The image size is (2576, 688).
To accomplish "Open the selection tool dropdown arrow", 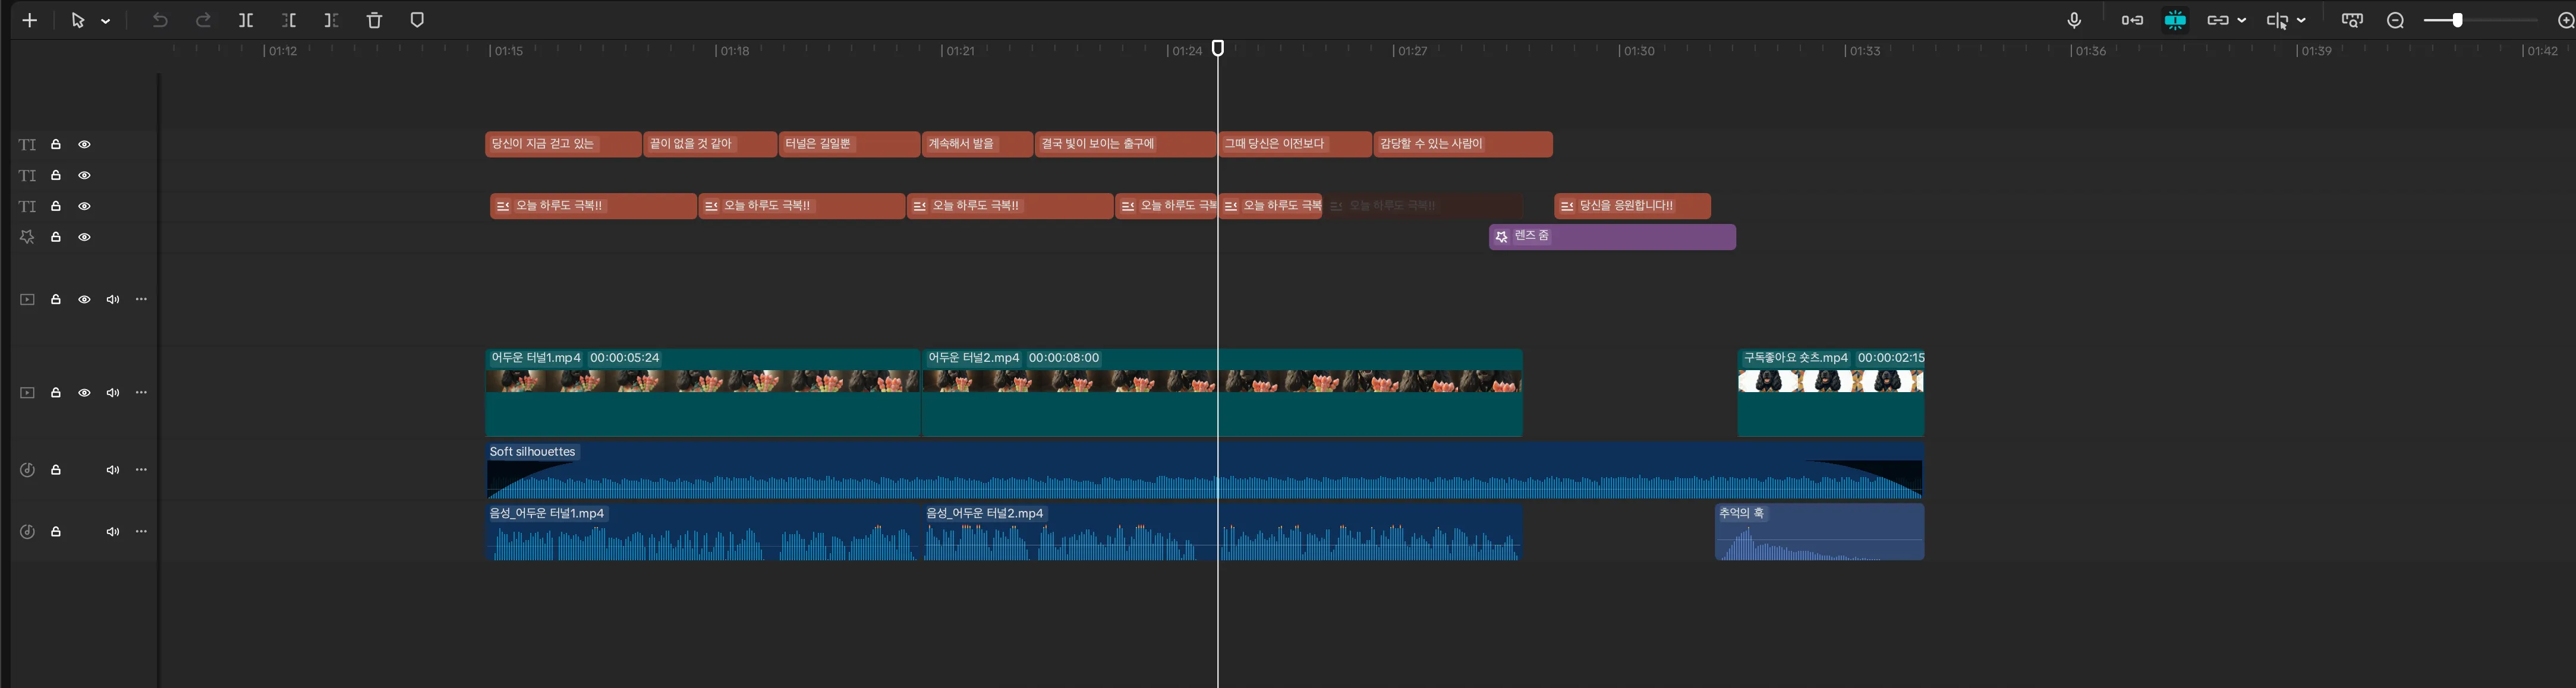I will tap(105, 21).
